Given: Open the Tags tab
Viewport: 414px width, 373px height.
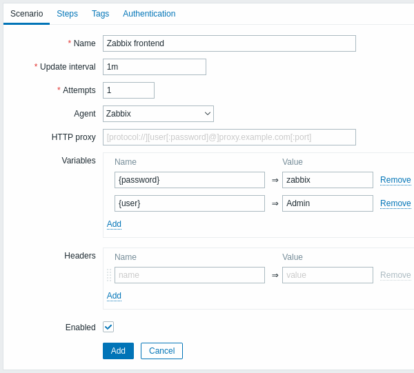Looking at the screenshot, I should coord(100,14).
